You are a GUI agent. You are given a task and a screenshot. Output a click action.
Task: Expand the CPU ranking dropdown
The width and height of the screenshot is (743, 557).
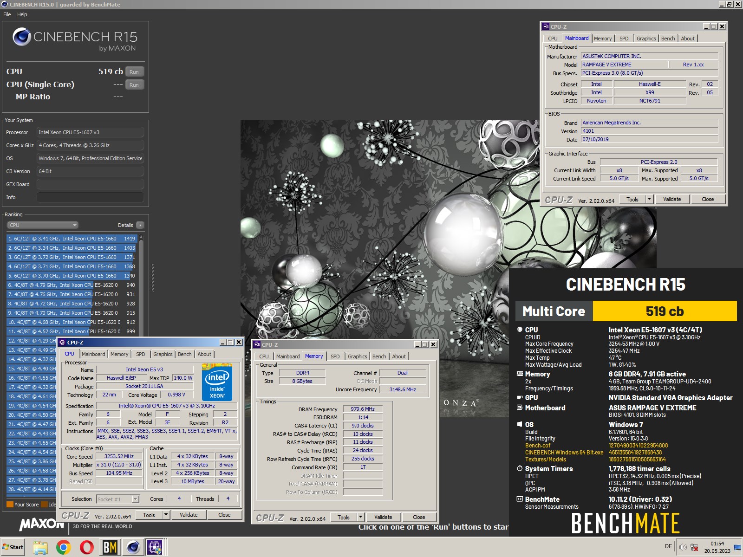pos(42,225)
